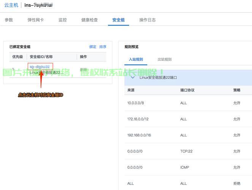The height and width of the screenshot is (190, 252).
Task: Select the TCP:22 protocol rule row
Action: [x=186, y=151]
